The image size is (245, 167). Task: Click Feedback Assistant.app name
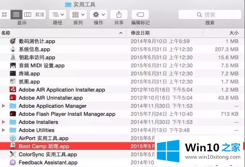click(x=48, y=162)
